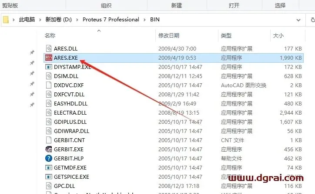Click the refresh button beside address bar
The image size is (315, 194).
click(x=312, y=20)
